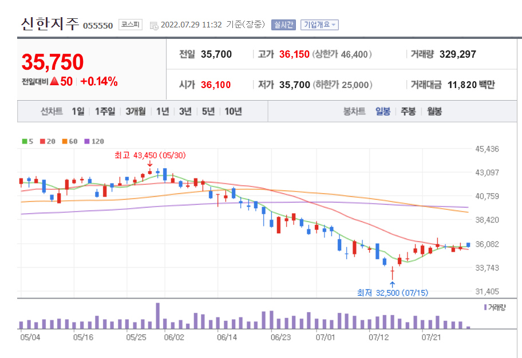Select the 3개월 line chart tab

[136, 112]
